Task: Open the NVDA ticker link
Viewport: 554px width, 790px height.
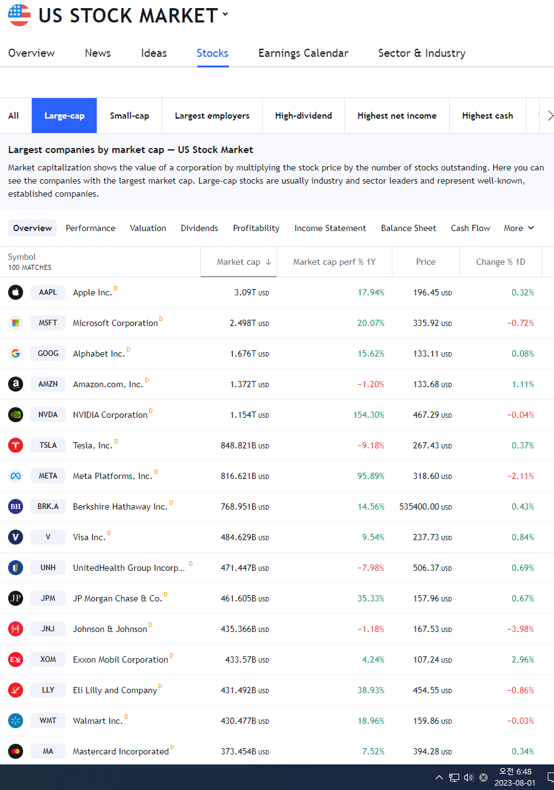Action: click(x=48, y=415)
